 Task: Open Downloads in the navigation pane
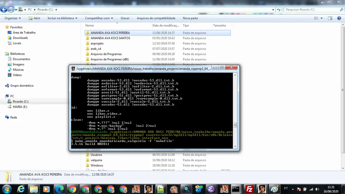20,38
